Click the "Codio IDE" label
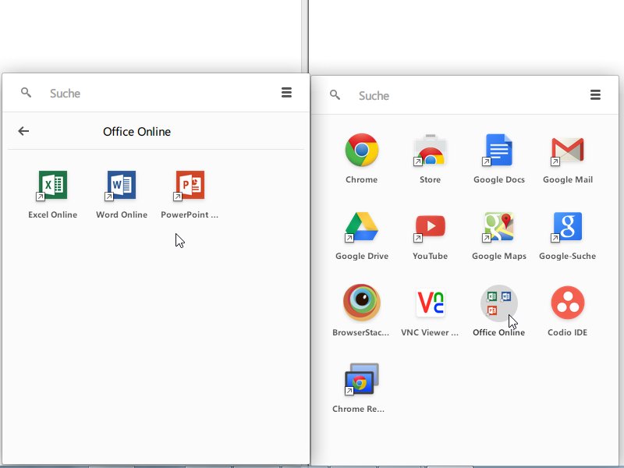The height and width of the screenshot is (468, 624). pos(568,332)
